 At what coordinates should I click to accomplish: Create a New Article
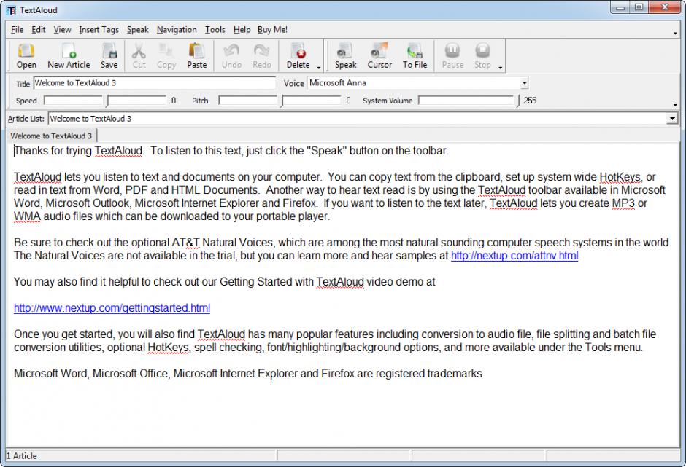tap(69, 56)
